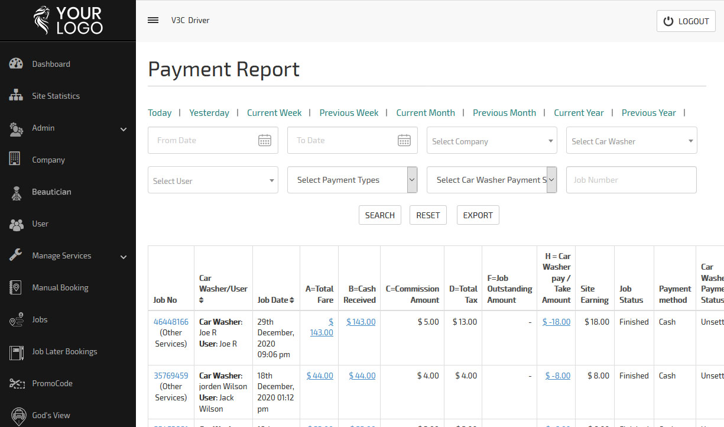Image resolution: width=724 pixels, height=427 pixels.
Task: Toggle the hamburger sidebar menu icon
Action: pos(153,20)
